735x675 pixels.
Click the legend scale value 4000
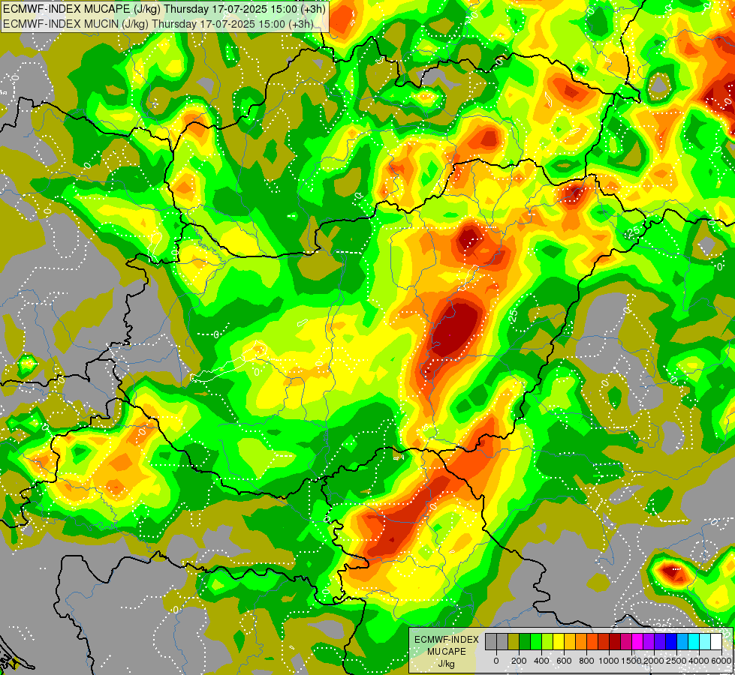[700, 661]
